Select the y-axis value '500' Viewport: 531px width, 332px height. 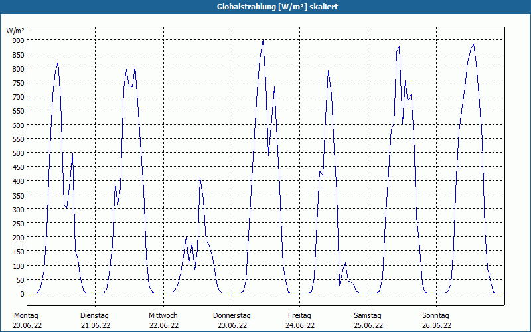click(19, 153)
